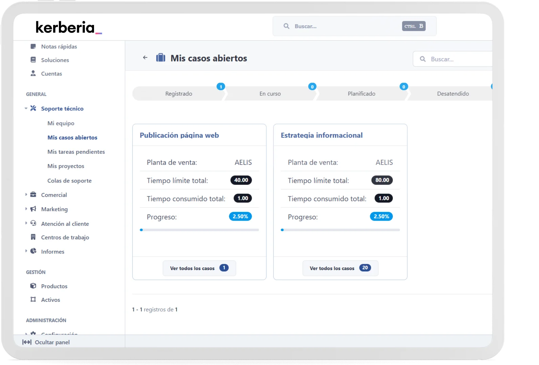Click the 80.00 Tiempo límite total value
Image resolution: width=539 pixels, height=365 pixels.
coord(382,180)
